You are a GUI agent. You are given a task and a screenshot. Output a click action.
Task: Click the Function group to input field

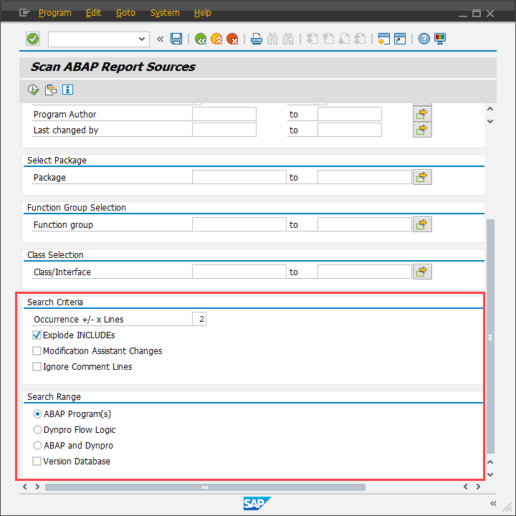[365, 225]
